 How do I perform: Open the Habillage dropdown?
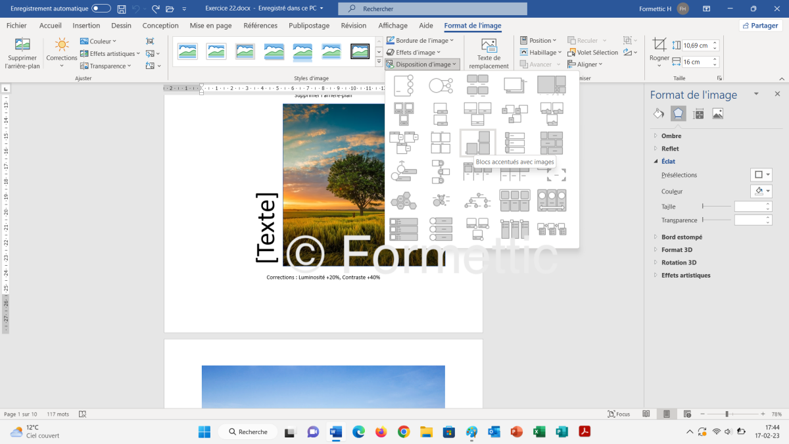tap(540, 53)
